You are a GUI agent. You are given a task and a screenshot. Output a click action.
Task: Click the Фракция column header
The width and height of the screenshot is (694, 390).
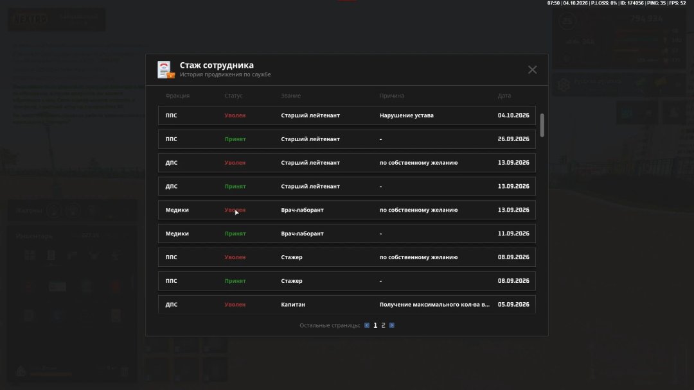pos(177,96)
